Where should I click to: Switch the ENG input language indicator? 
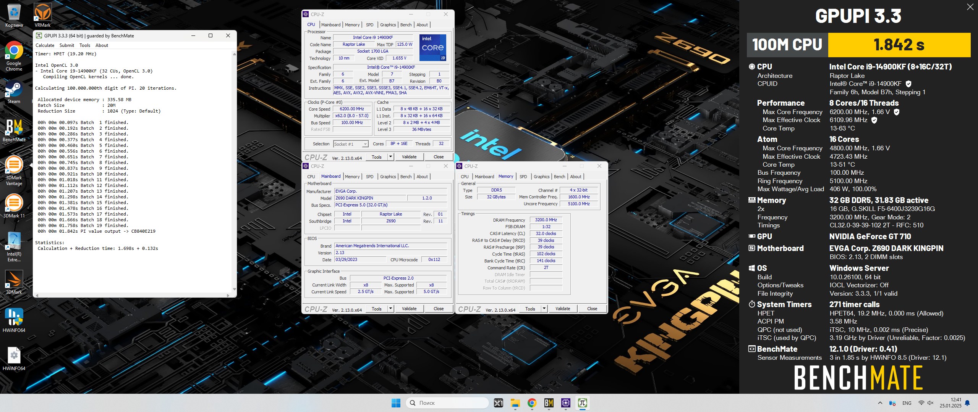pyautogui.click(x=907, y=403)
